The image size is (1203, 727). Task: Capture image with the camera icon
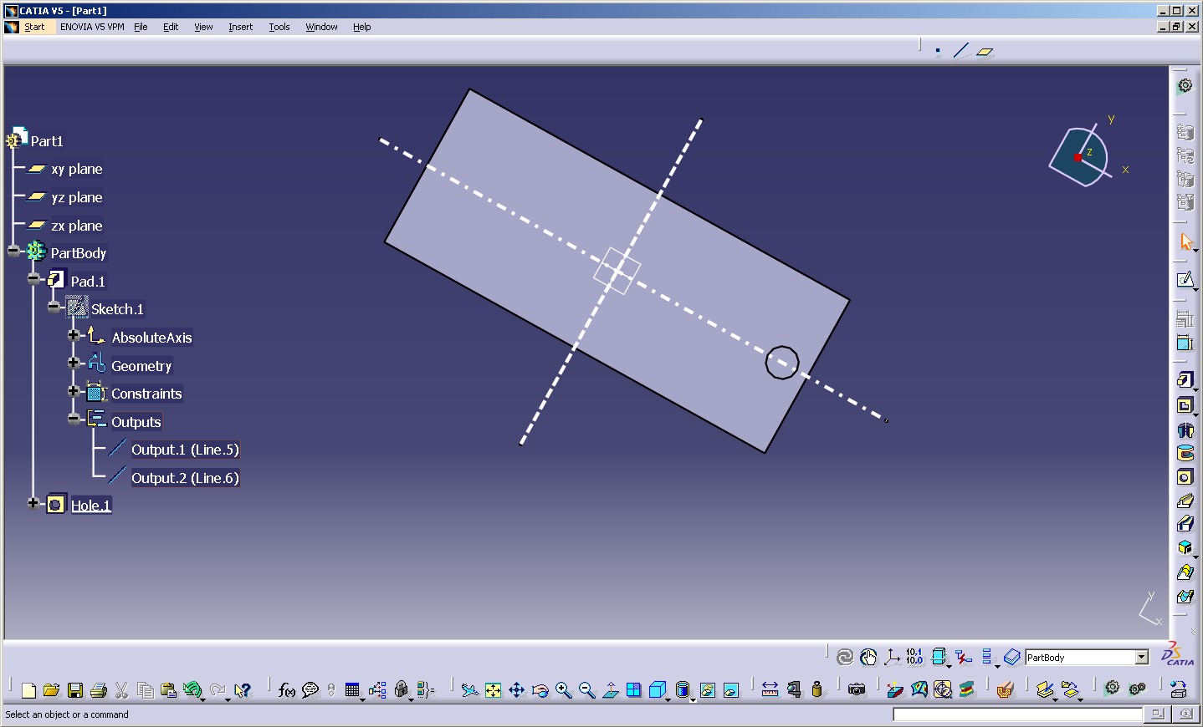pos(856,690)
